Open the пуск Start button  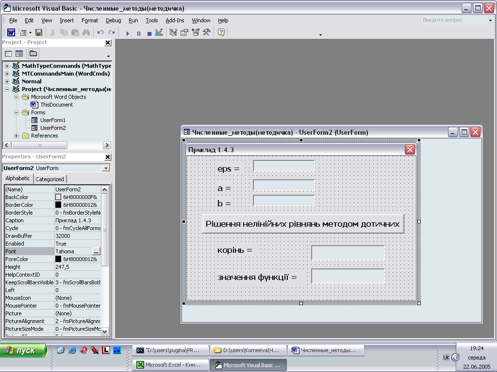23,351
